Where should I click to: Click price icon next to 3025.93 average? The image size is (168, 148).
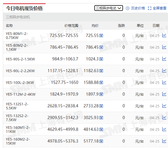pyautogui.click(x=101, y=118)
